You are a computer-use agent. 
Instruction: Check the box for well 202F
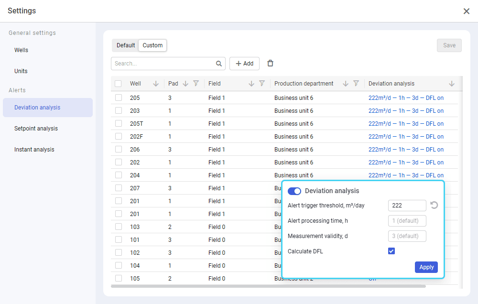[x=119, y=136]
